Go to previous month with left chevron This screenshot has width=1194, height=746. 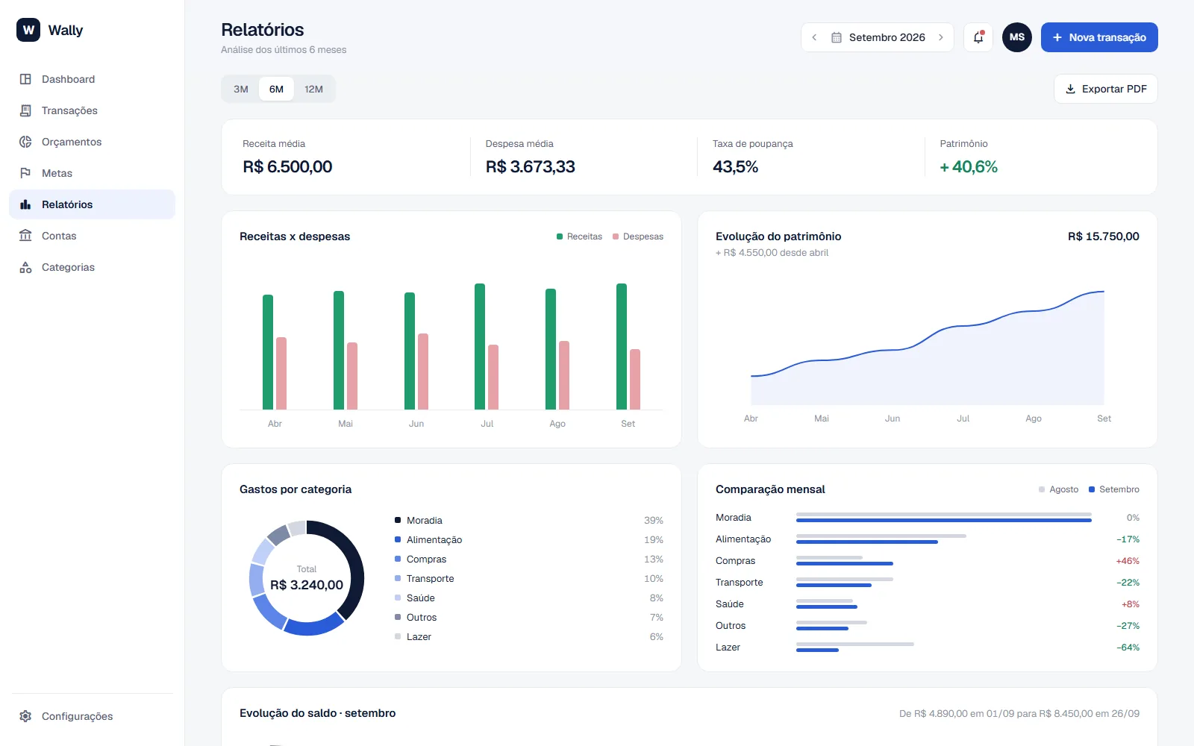[814, 37]
